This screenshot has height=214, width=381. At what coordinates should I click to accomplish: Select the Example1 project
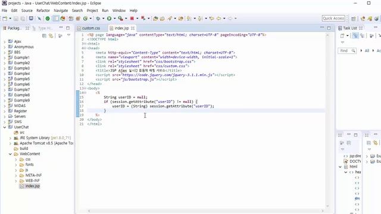click(21, 58)
